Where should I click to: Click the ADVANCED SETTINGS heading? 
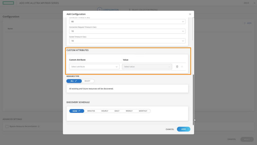tap(12, 119)
